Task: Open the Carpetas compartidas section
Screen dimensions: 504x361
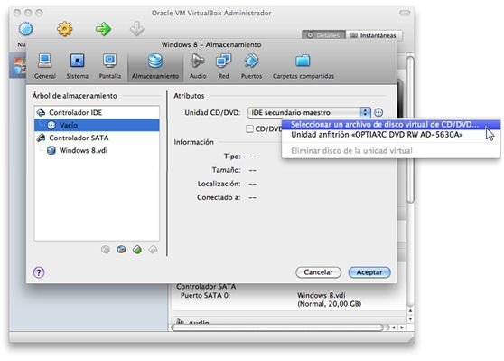Action: (303, 66)
